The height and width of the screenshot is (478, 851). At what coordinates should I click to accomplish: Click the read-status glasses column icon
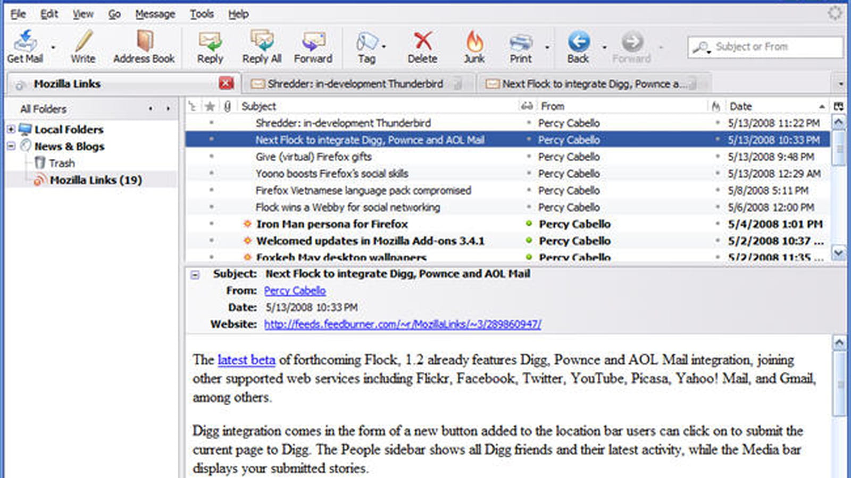[x=527, y=106]
